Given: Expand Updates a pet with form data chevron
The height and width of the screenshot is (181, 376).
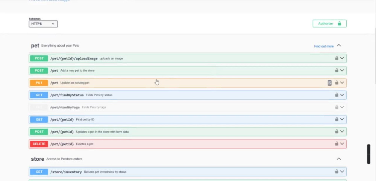Looking at the screenshot, I should click(342, 131).
